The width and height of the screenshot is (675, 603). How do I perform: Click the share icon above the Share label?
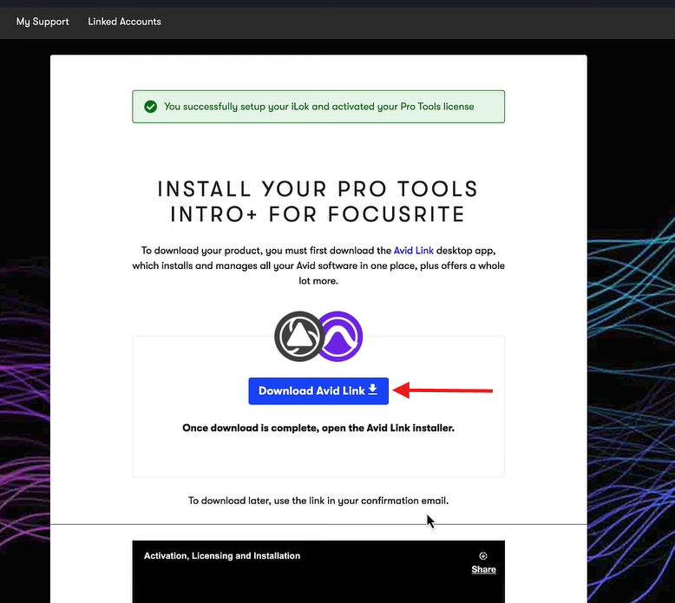click(x=483, y=555)
